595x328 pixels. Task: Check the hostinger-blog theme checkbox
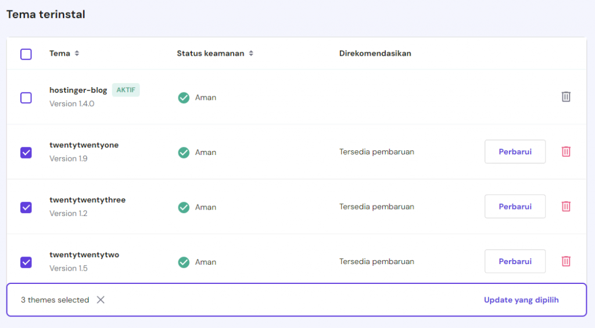click(26, 98)
